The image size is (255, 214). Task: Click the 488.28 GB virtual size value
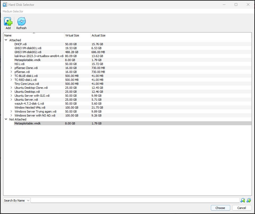(x=72, y=52)
